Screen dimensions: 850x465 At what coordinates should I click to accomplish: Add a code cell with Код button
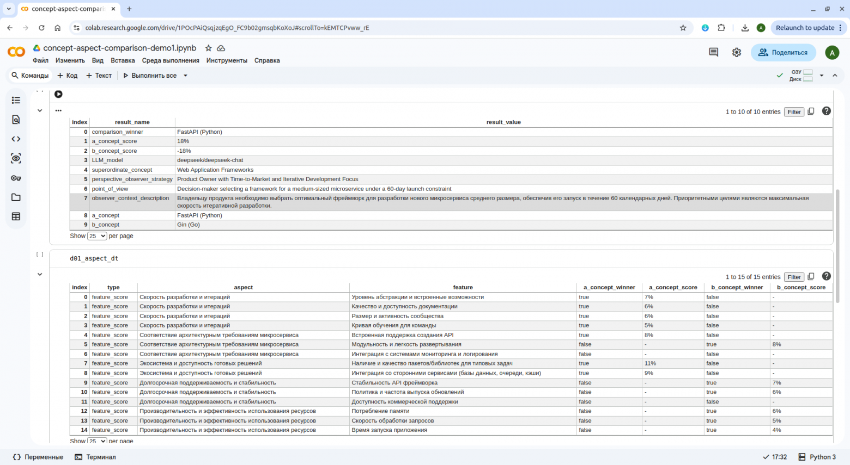pyautogui.click(x=68, y=76)
